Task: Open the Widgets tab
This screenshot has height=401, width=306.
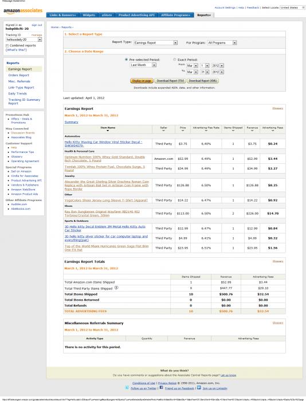Action: [x=89, y=15]
